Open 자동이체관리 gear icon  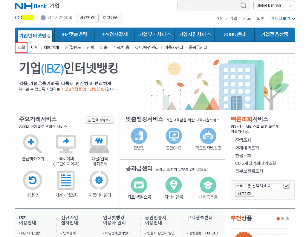coord(99,180)
